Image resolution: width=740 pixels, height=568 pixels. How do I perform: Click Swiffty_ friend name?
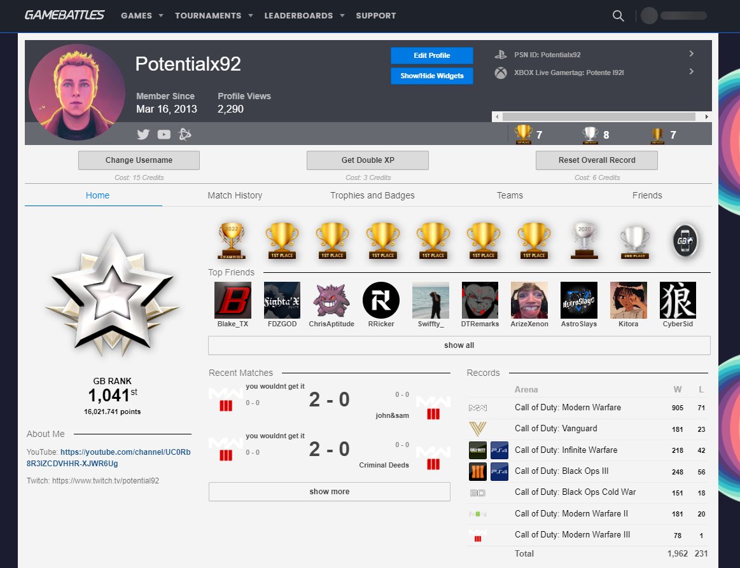[x=430, y=324]
